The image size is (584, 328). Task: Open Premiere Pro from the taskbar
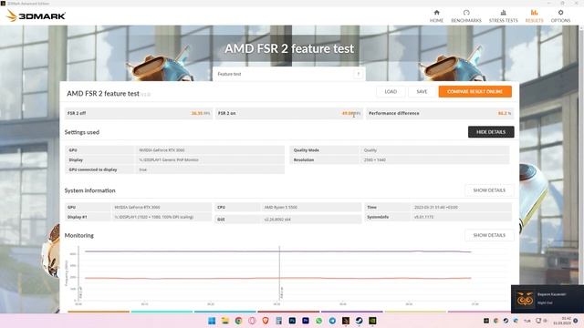306,321
